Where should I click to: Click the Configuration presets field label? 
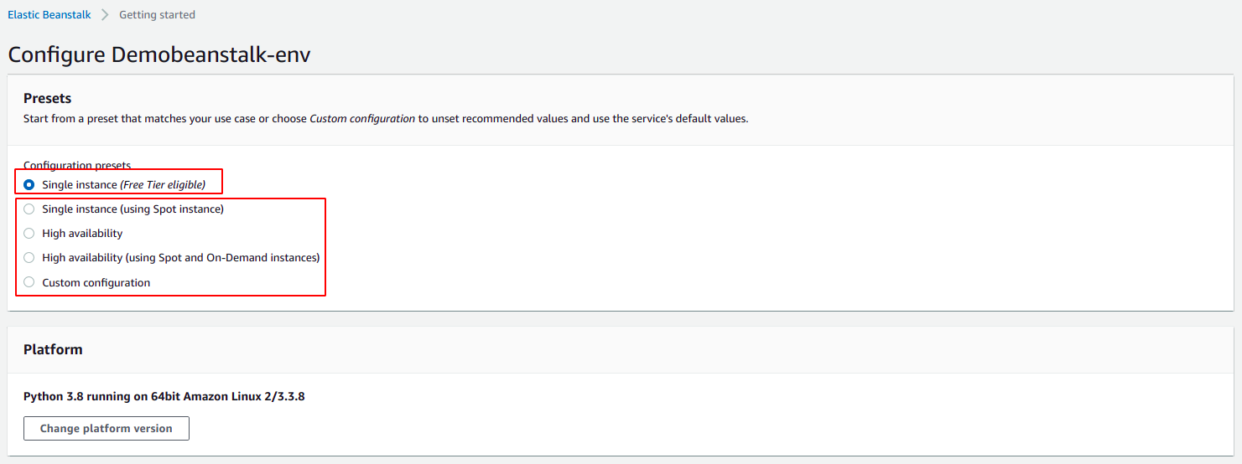[77, 166]
